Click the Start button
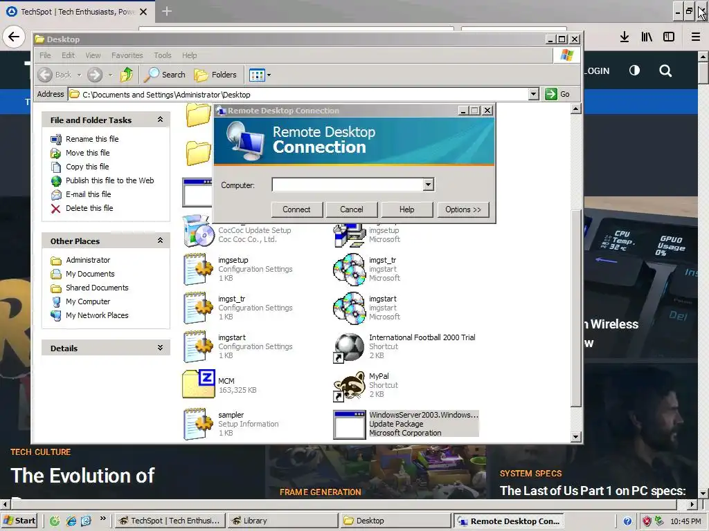 tap(19, 521)
